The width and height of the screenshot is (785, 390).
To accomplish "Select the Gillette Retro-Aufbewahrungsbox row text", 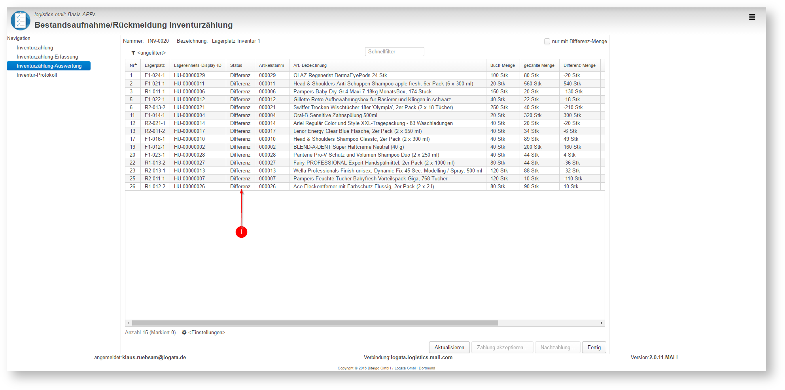I will 372,100.
